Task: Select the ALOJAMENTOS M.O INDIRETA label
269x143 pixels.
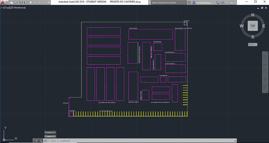Action: click(160, 102)
